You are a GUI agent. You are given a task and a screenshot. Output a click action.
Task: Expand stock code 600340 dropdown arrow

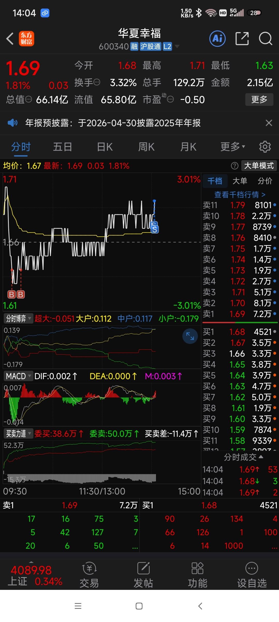tap(177, 46)
